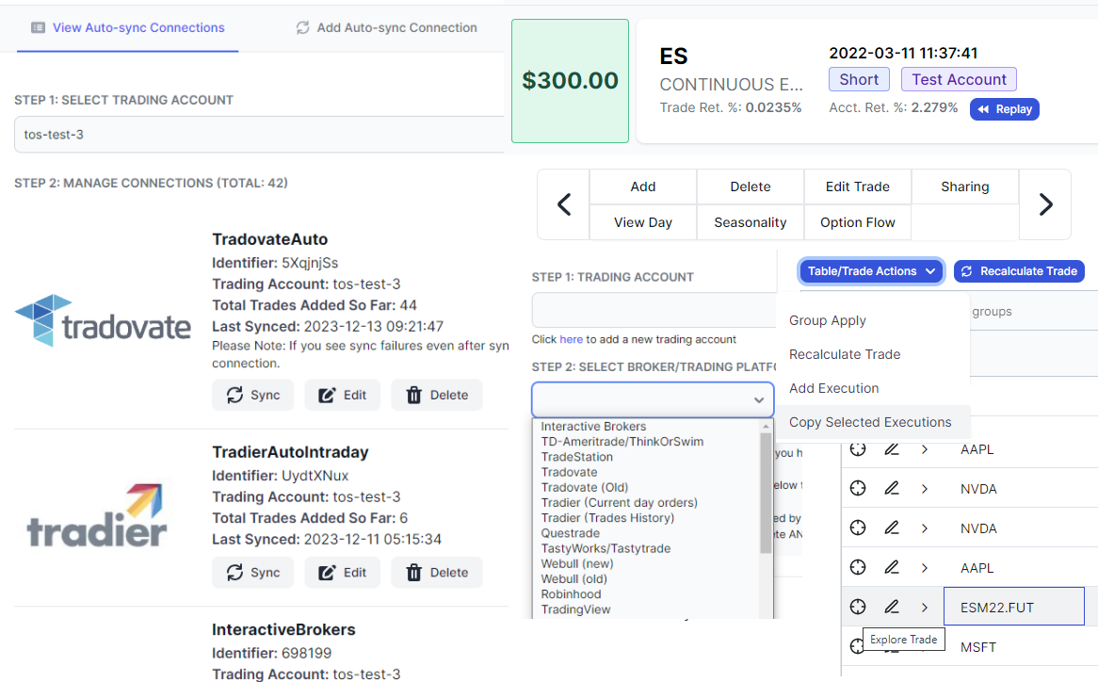Select the ESM22.FUT symbol cell
This screenshot has width=1098, height=682.
coord(1014,607)
